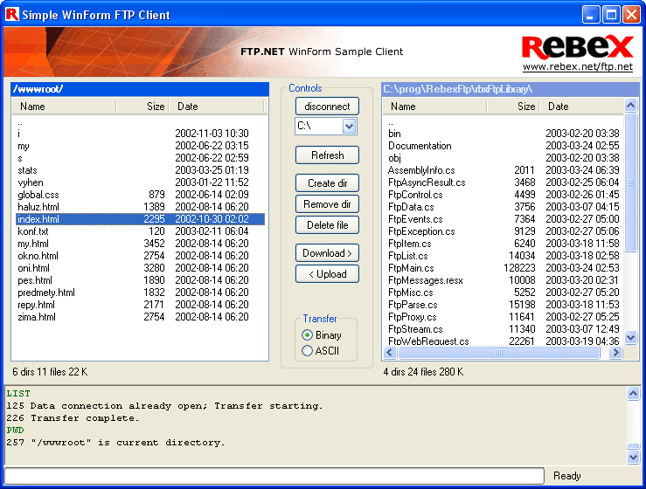Click the local list scroll down arrow
Image resolution: width=646 pixels, height=489 pixels.
pos(630,338)
